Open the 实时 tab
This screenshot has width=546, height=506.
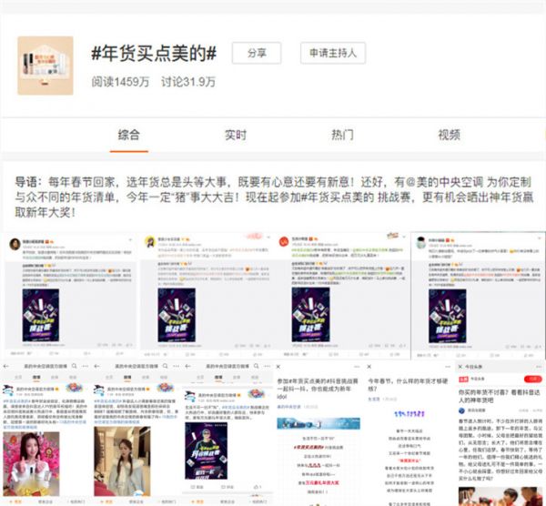235,135
